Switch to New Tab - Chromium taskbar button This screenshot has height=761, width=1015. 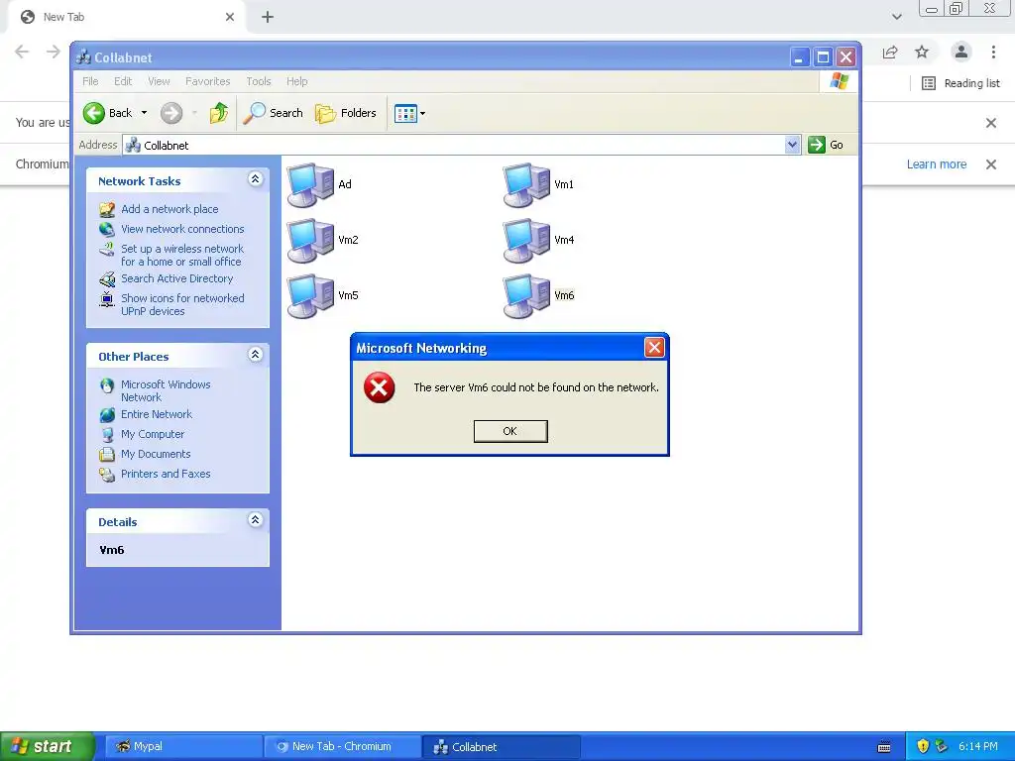pos(342,747)
